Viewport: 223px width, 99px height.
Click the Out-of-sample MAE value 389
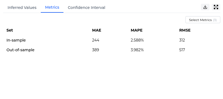[95, 50]
